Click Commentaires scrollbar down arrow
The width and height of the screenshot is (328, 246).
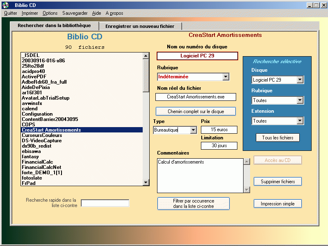click(x=247, y=190)
